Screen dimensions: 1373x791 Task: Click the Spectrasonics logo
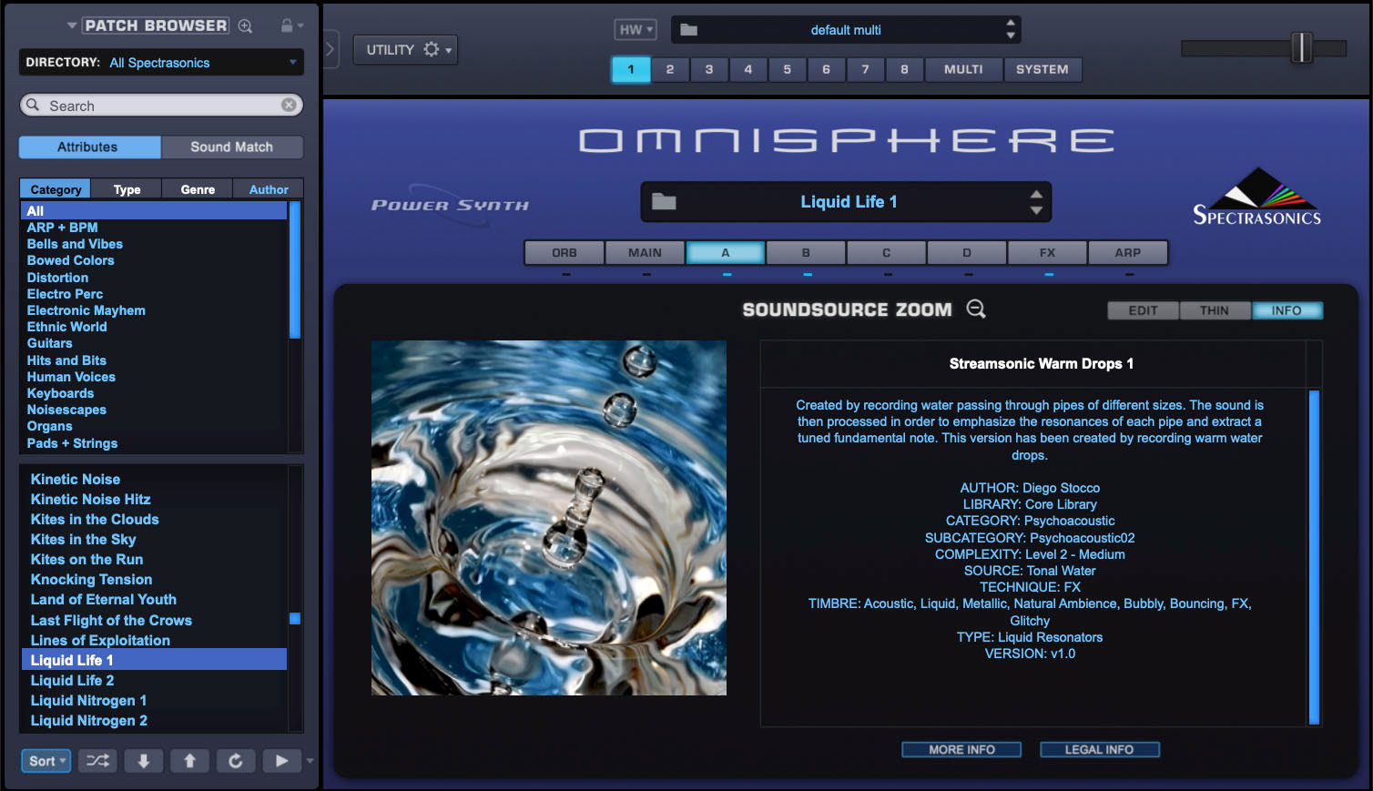pos(1256,197)
